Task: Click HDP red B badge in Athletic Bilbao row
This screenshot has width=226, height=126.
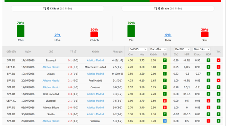Action: pos(208,108)
